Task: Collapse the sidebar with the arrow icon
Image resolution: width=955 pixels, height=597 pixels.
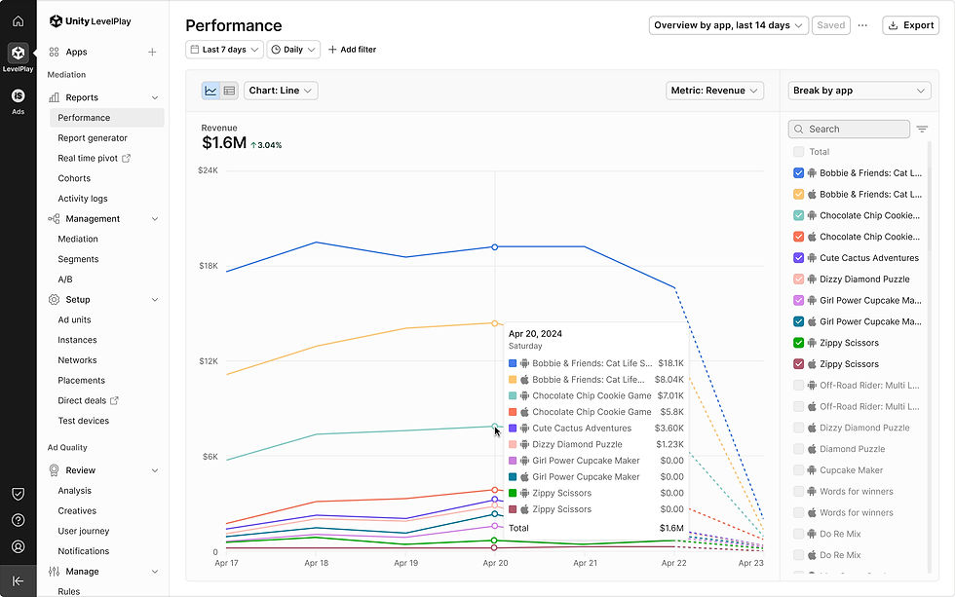Action: (x=18, y=581)
